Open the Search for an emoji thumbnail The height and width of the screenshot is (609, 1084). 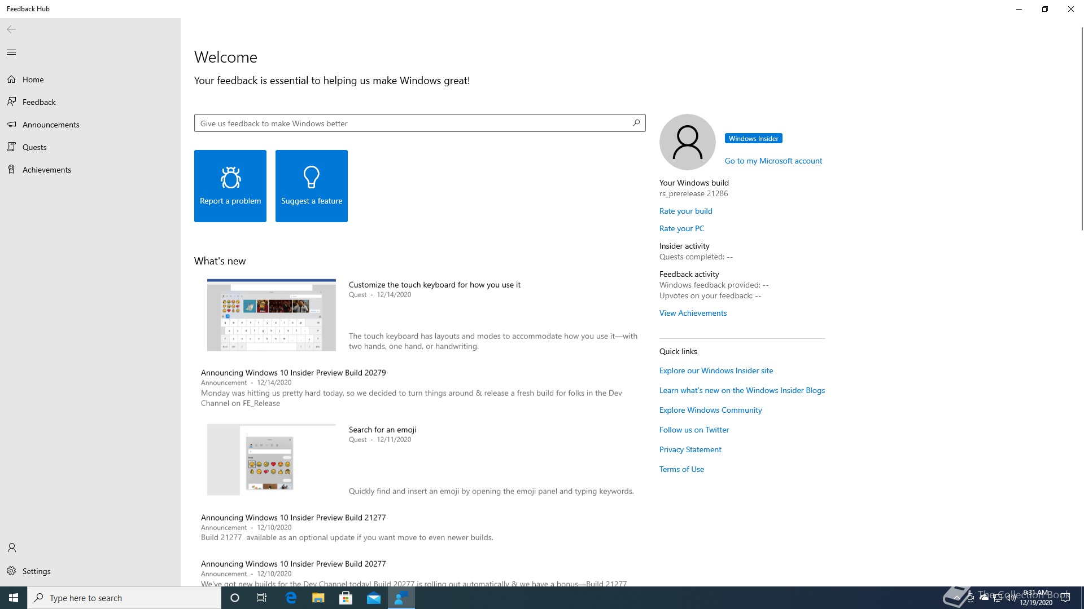click(x=272, y=460)
